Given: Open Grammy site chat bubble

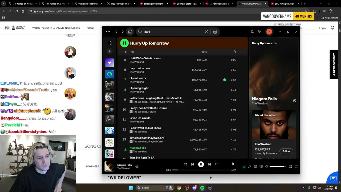Looking at the screenshot, I should (333, 178).
